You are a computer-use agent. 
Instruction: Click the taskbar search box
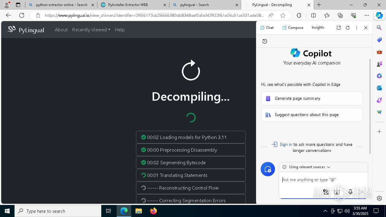click(x=58, y=211)
